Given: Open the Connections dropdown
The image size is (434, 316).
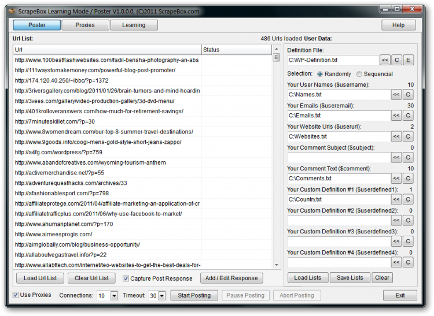Looking at the screenshot, I should pos(114,296).
